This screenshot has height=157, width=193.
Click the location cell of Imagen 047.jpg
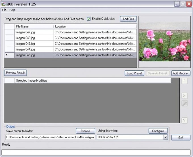[x=95, y=32]
